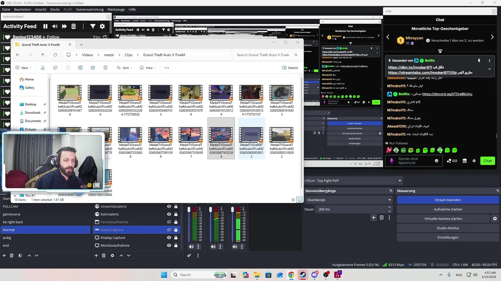Pin the BotRix chat message

[479, 61]
